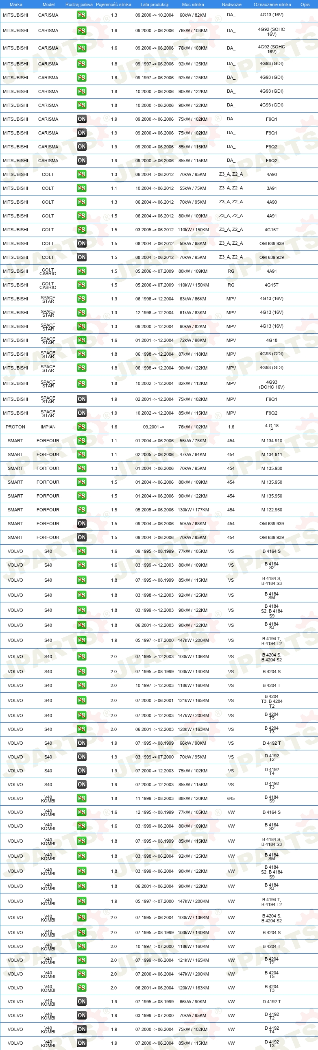318x1050 pixels.
Task: Click the PB fuel icon in Proton Impian row
Action: (82, 427)
